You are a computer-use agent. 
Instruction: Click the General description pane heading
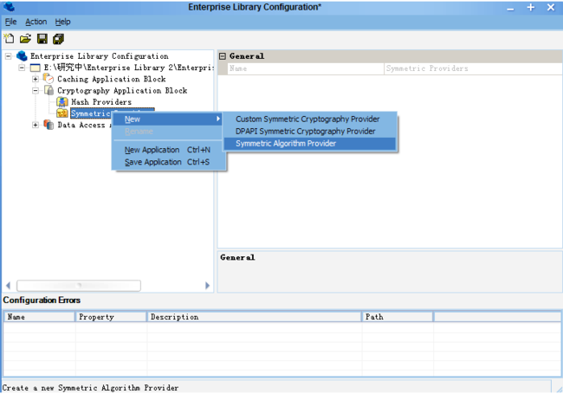[x=237, y=257]
